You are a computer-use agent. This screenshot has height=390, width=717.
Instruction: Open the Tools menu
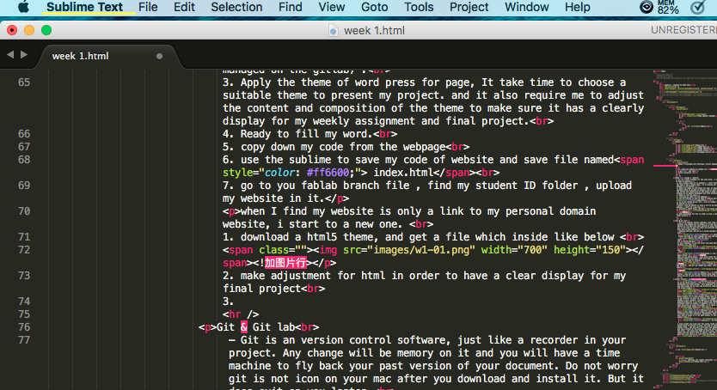coord(419,8)
